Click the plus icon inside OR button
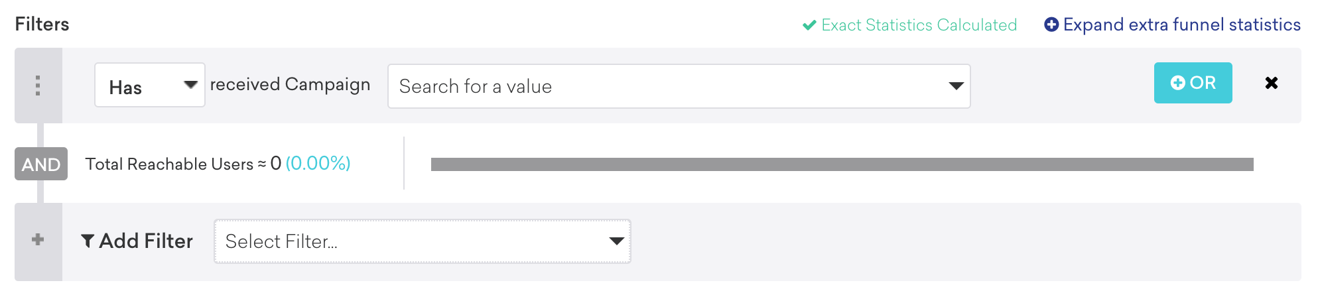 (1178, 83)
